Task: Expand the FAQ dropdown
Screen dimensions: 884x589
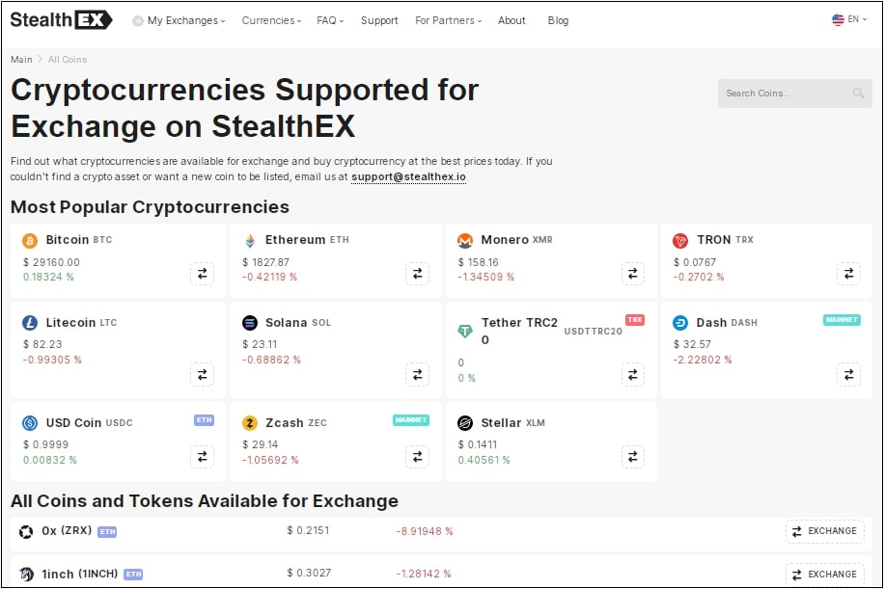Action: [x=330, y=20]
